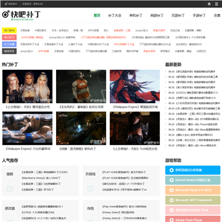Viewport: 222px width, 222px height.
Task: Click the blue 补丁合集 label
Action: [x=9, y=44]
